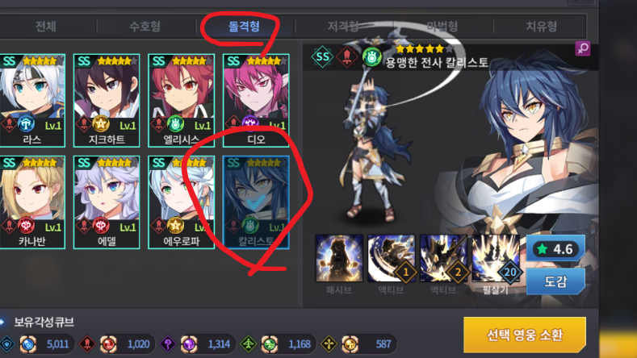Select the 에델 hero card
The image size is (637, 358).
click(x=107, y=202)
